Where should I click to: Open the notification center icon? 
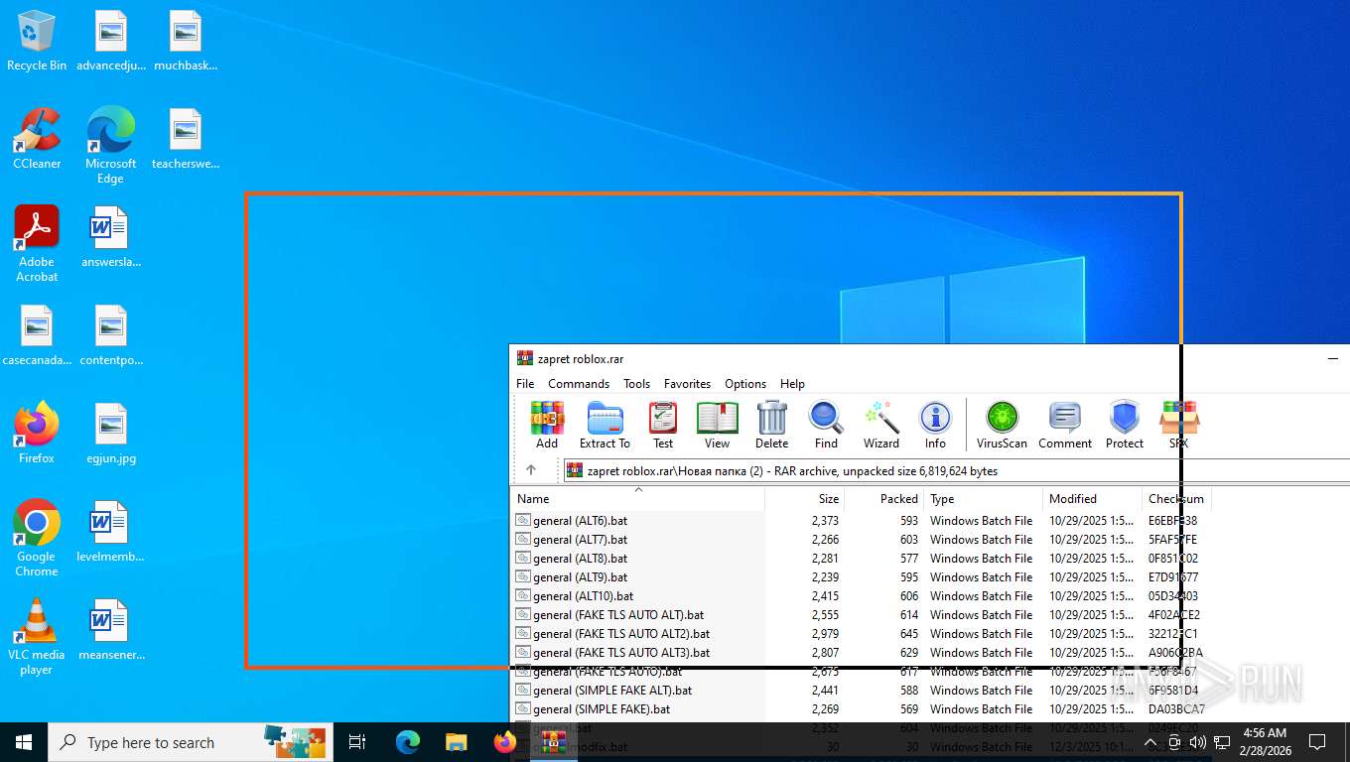coord(1317,742)
